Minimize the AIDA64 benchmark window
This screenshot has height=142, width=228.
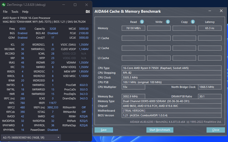[210, 11]
